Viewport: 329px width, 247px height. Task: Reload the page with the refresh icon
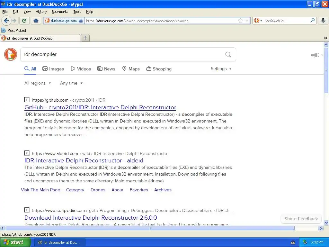24,21
